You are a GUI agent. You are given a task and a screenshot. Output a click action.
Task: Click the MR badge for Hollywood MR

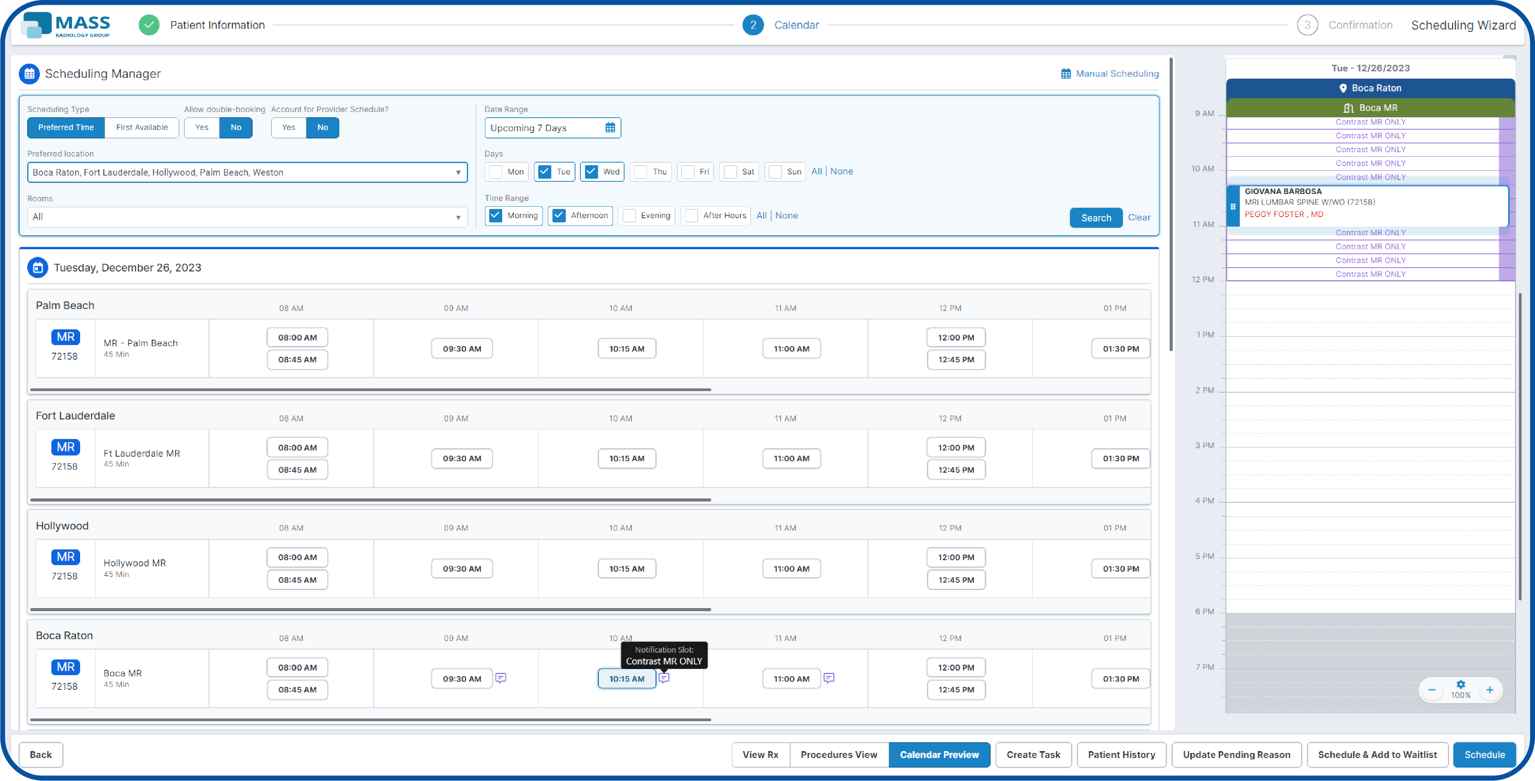point(66,556)
